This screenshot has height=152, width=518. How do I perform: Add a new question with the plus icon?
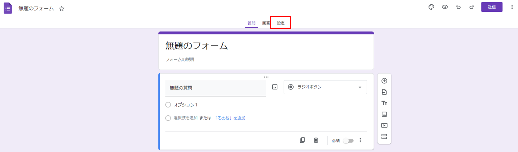[x=384, y=81]
